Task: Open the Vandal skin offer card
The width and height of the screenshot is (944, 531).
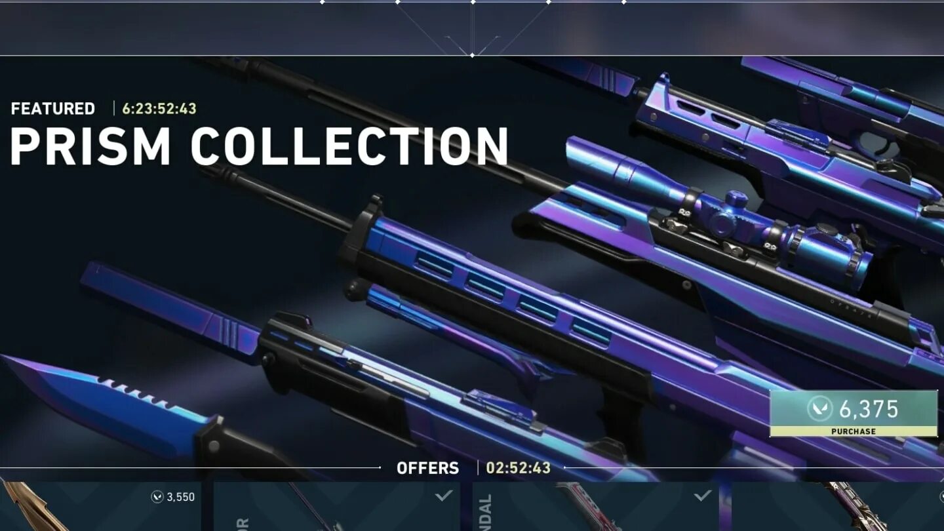Action: pos(595,506)
